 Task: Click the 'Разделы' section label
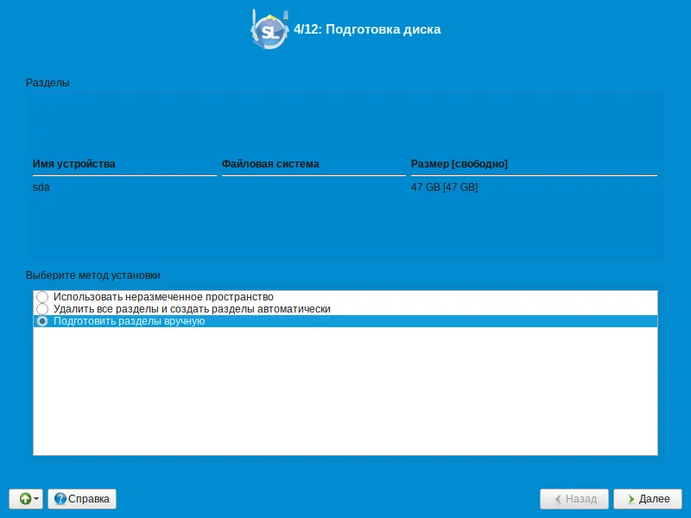point(48,83)
